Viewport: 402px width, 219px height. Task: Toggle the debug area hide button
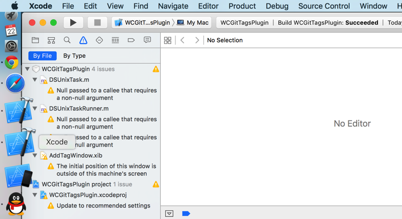(169, 213)
